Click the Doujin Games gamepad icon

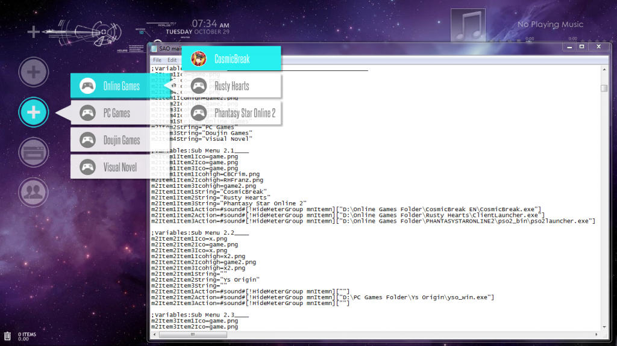coord(87,140)
